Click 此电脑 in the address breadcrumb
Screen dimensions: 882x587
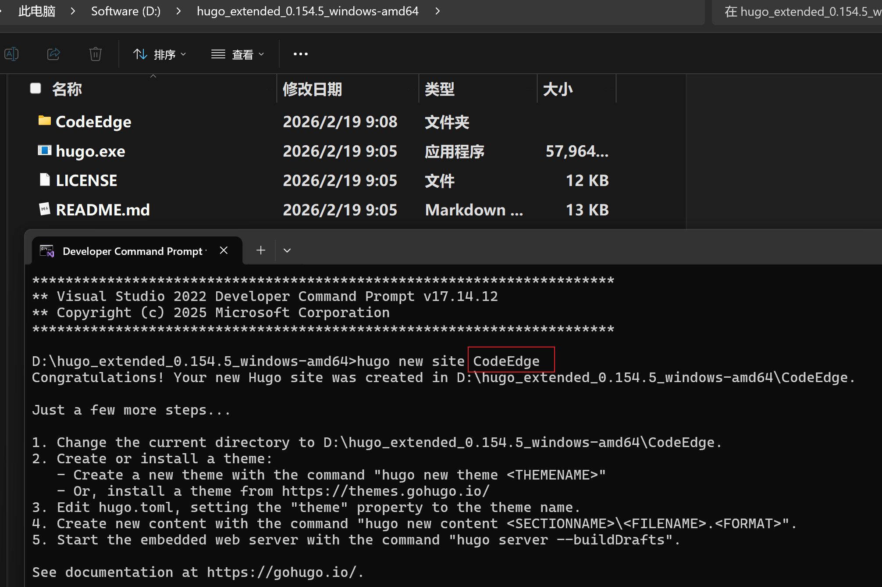pos(37,11)
